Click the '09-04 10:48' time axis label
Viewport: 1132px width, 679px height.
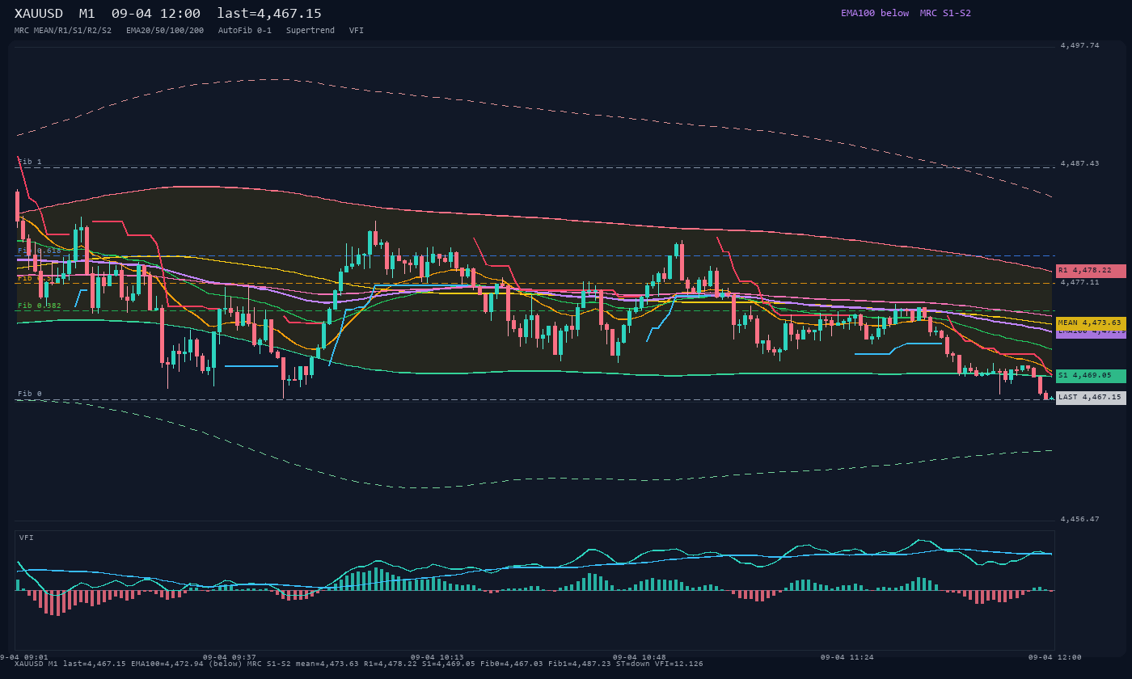tap(640, 657)
